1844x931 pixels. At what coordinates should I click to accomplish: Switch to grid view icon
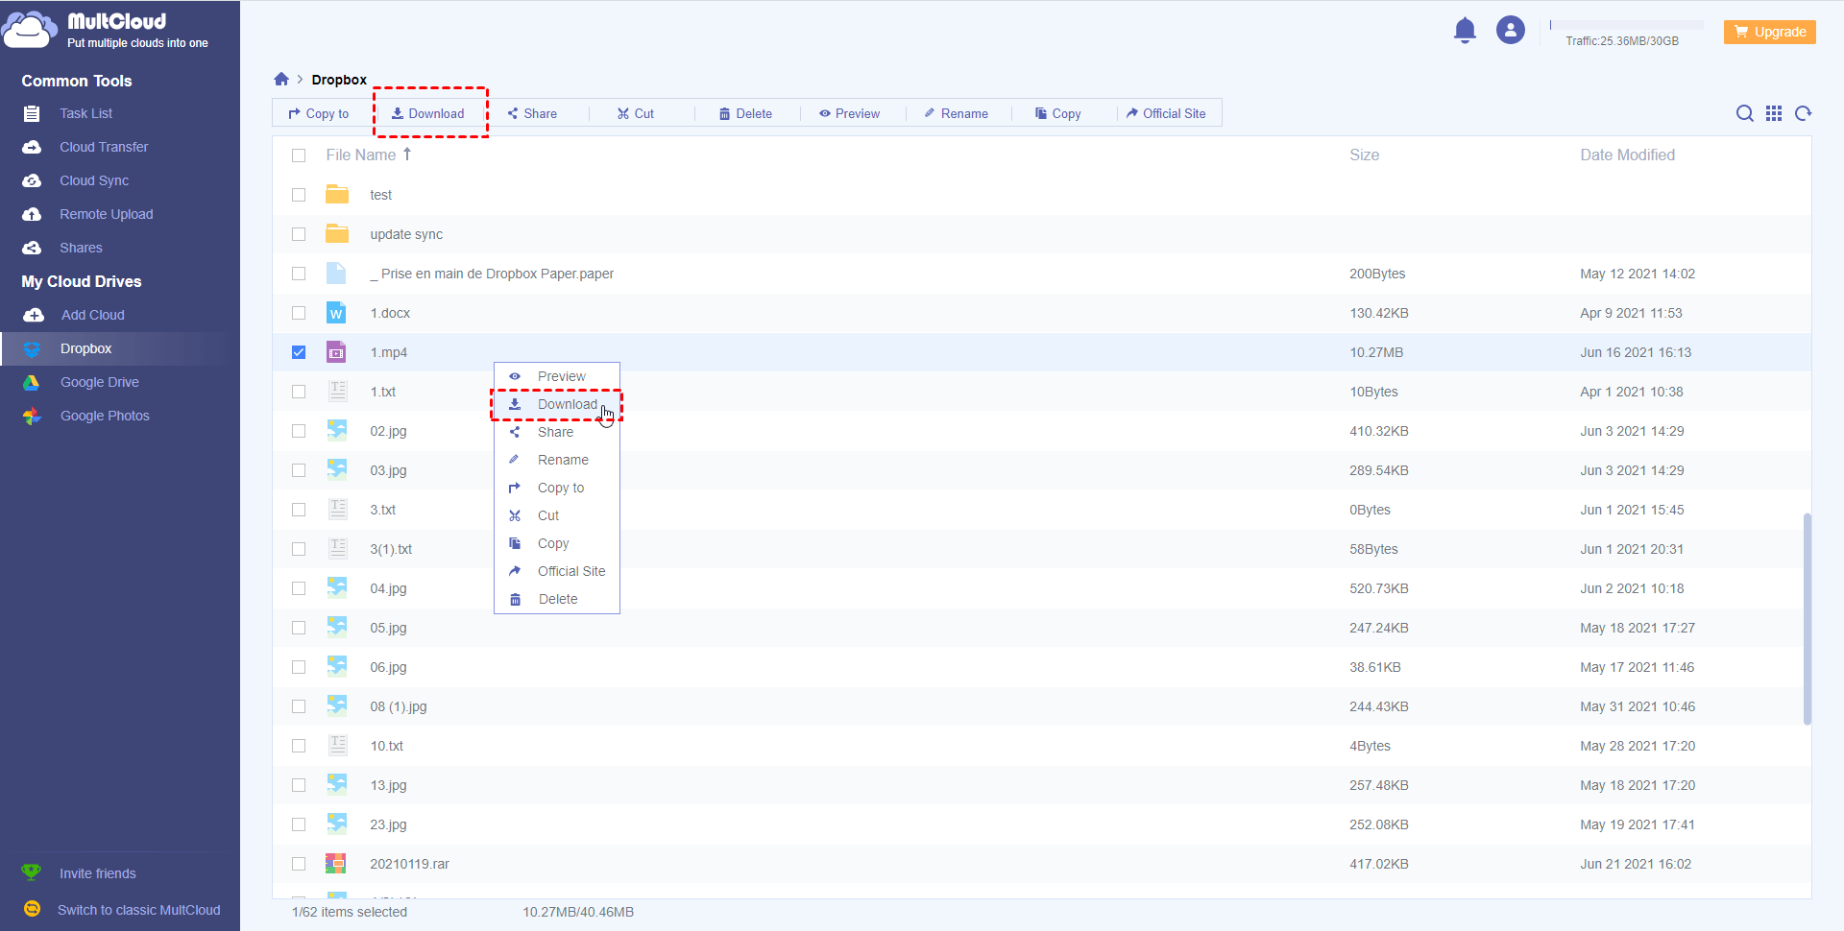point(1774,113)
